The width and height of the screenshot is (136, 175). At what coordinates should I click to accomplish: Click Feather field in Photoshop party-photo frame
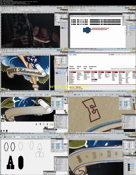coord(10,10)
